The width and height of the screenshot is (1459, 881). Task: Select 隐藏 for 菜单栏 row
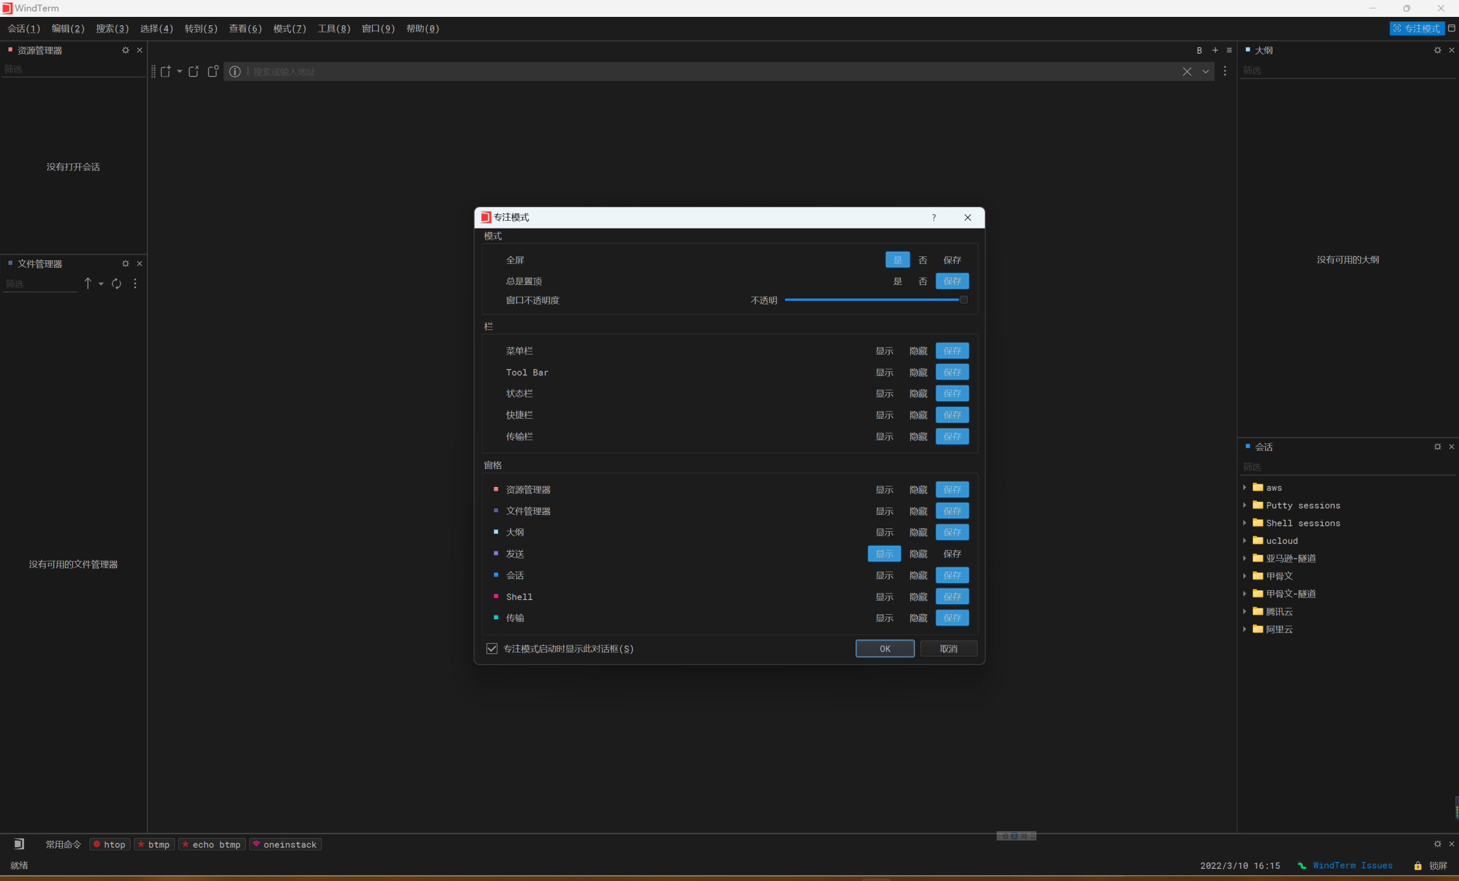pos(918,351)
